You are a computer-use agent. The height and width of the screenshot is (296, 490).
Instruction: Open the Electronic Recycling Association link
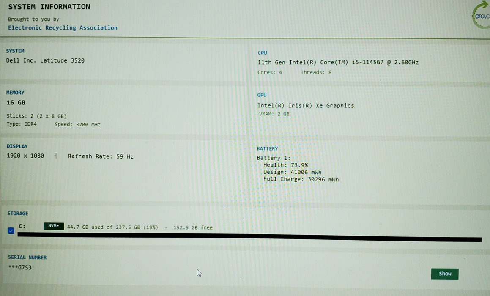63,27
